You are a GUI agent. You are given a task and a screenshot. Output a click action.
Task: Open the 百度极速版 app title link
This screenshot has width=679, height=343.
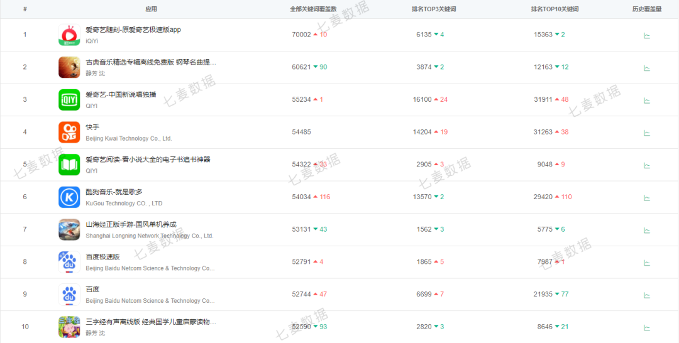click(x=103, y=257)
